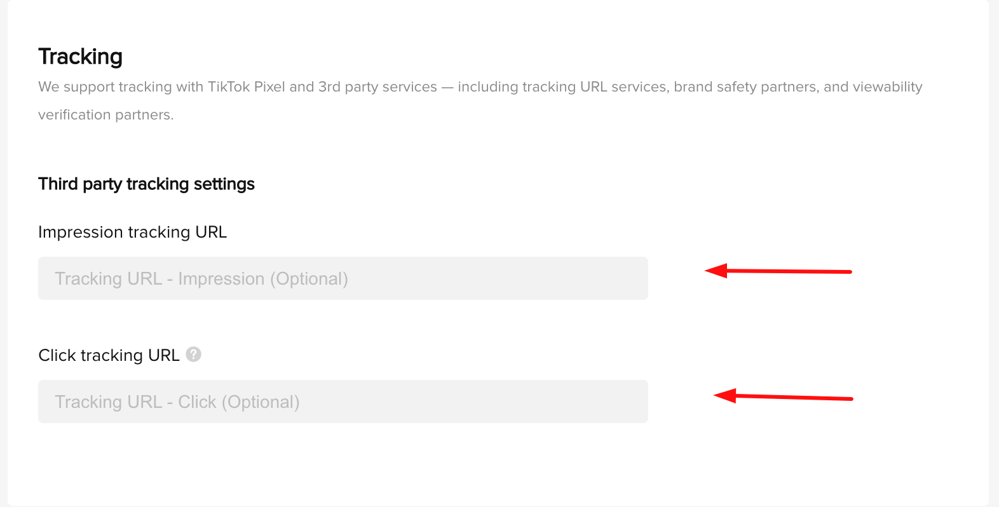Click "brand safety partners" phrase in description
This screenshot has height=507, width=999.
[x=745, y=87]
